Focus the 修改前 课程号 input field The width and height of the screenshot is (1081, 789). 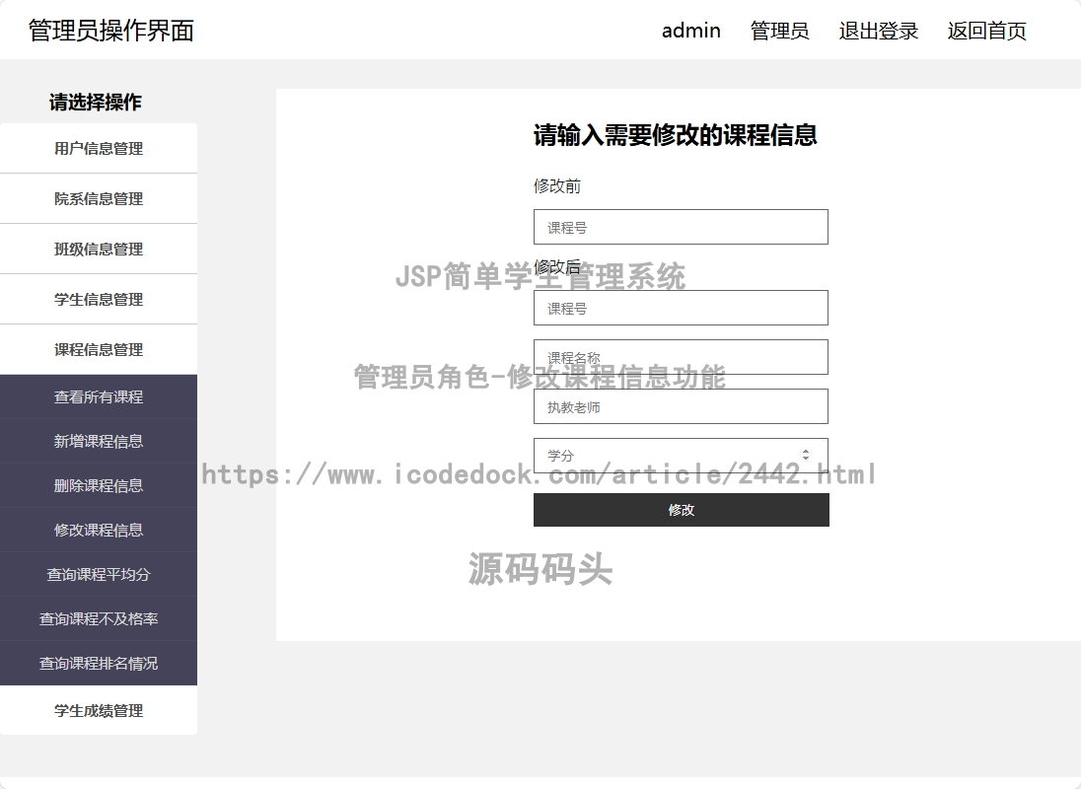[681, 227]
